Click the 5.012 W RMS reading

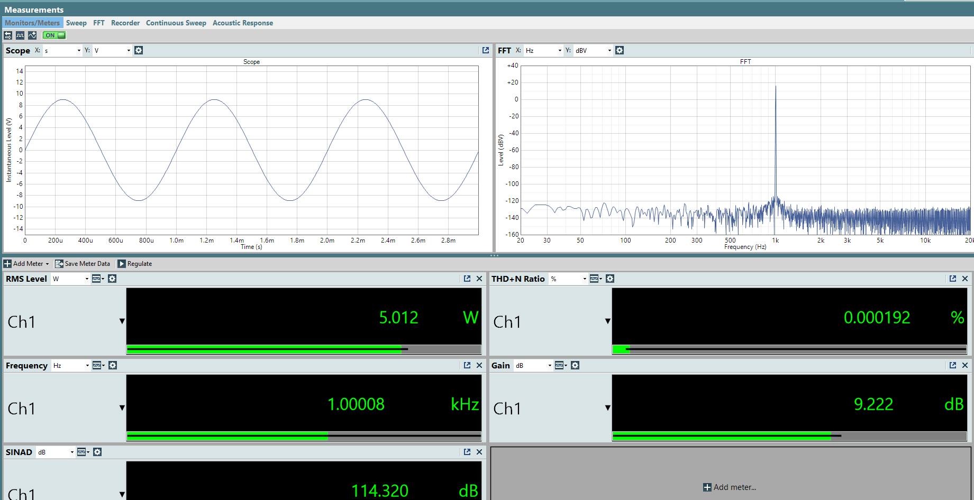[x=398, y=317]
